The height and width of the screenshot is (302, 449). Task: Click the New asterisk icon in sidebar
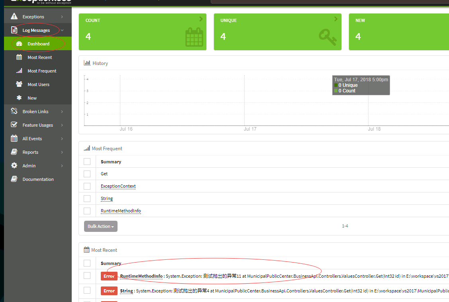click(x=19, y=98)
